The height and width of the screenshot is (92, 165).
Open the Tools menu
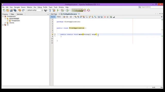56,7
